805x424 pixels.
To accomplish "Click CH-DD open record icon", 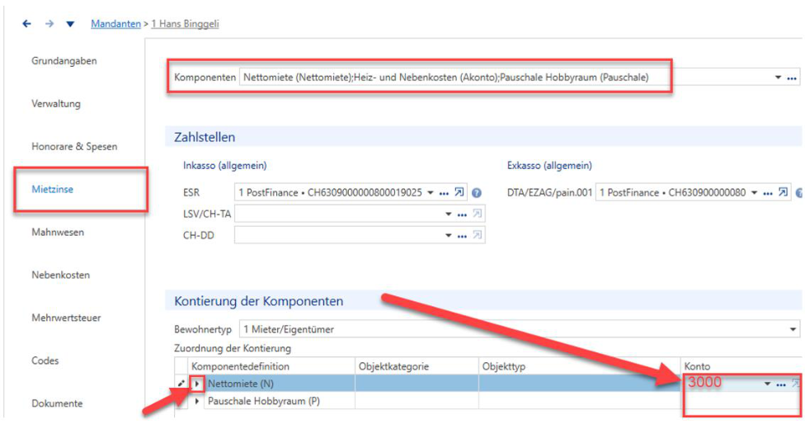I will pyautogui.click(x=477, y=235).
